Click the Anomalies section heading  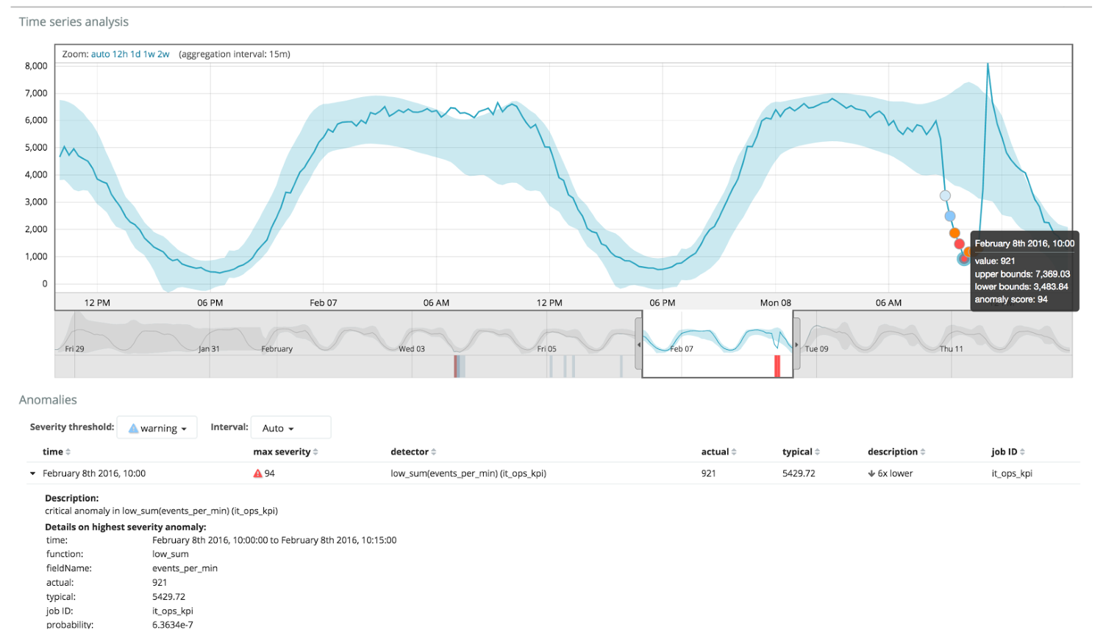coord(48,400)
